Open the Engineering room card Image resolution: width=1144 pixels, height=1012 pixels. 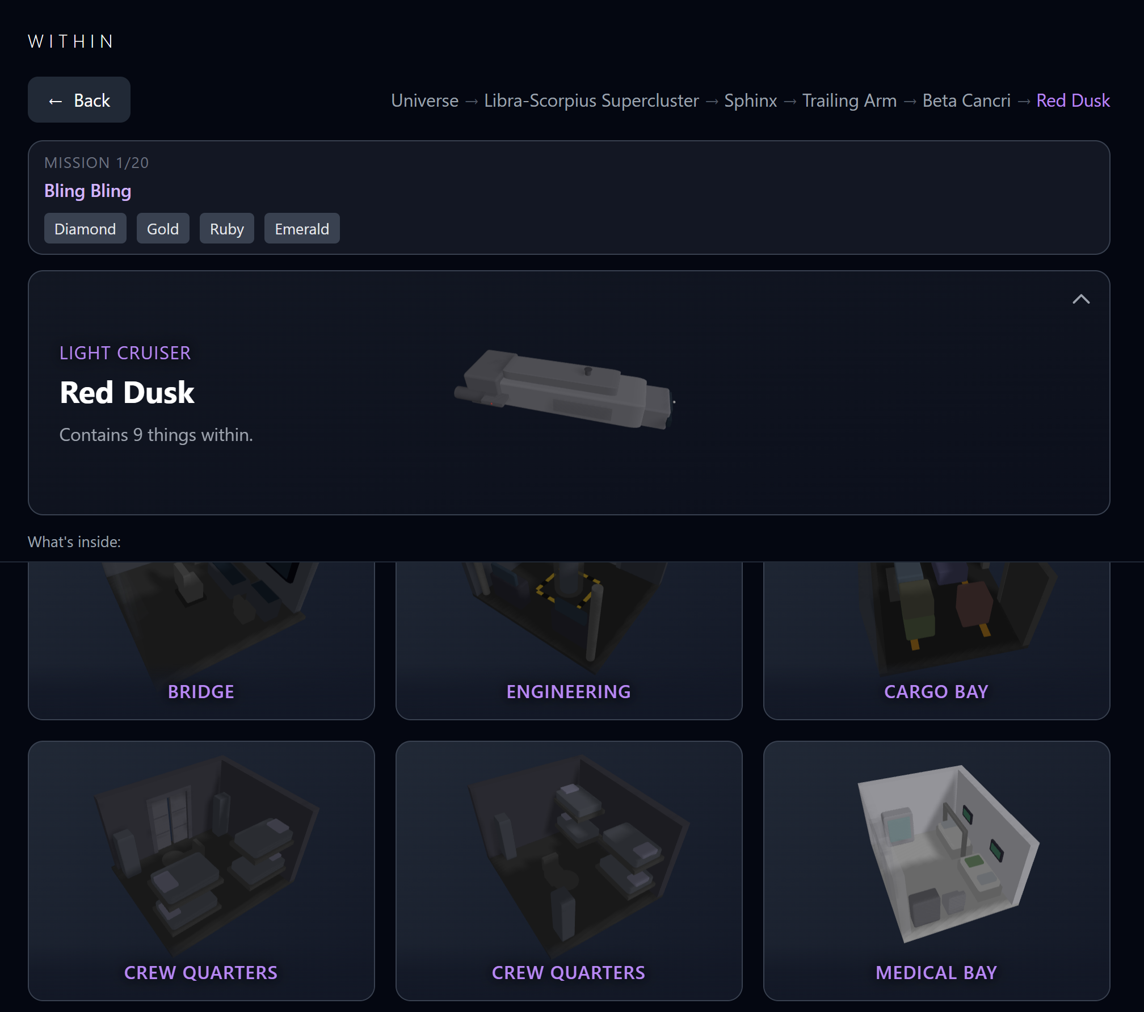pos(569,641)
